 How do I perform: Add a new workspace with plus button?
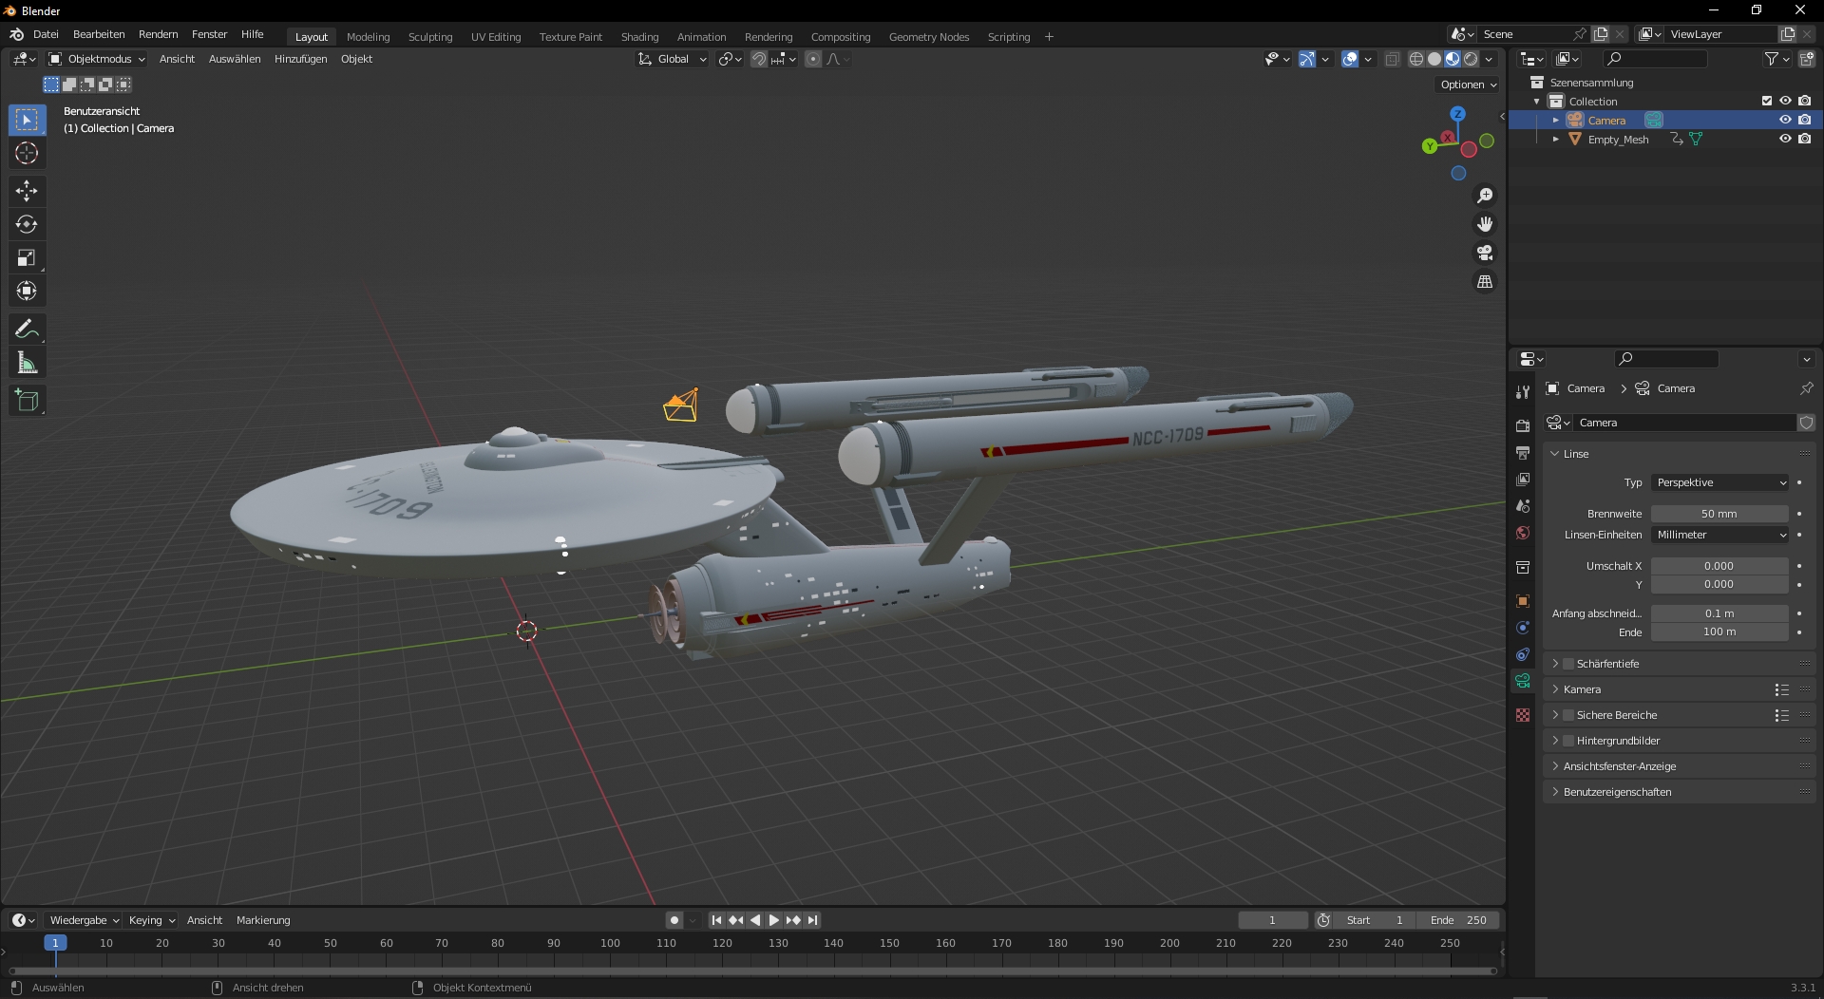coord(1049,37)
